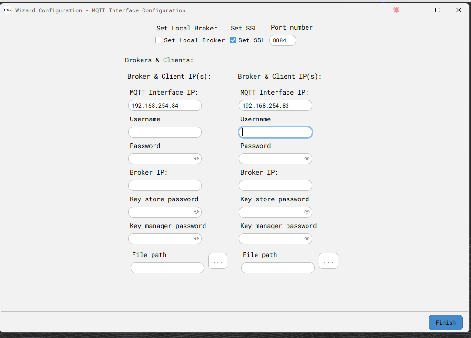Uncheck the Set SSL checkbox
This screenshot has width=471, height=338.
coord(233,40)
